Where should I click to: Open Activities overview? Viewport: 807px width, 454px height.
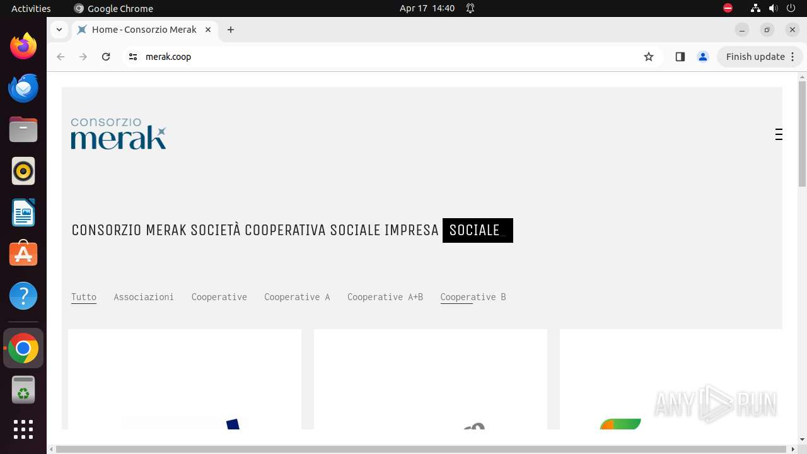[31, 8]
